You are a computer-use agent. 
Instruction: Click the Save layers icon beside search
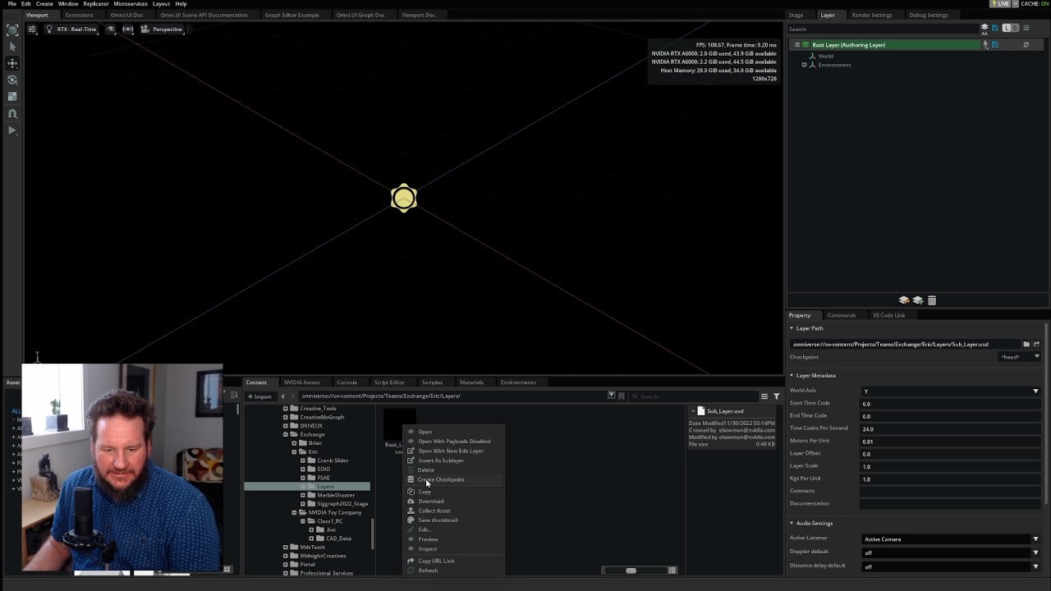[x=995, y=29]
